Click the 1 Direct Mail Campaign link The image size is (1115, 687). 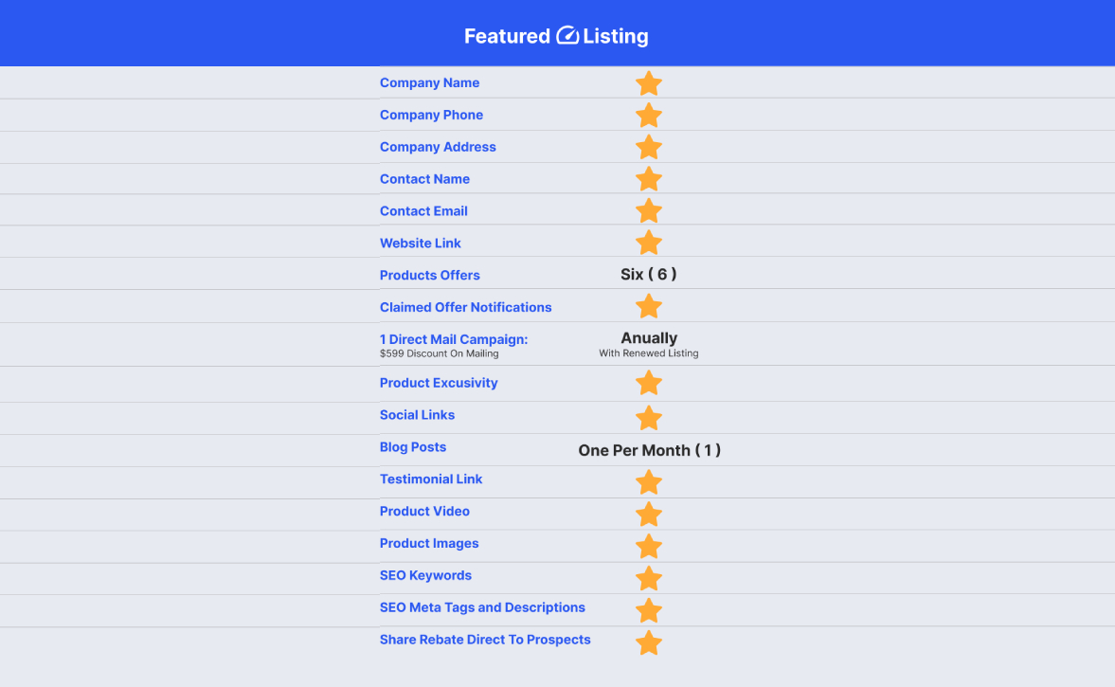pyautogui.click(x=454, y=339)
